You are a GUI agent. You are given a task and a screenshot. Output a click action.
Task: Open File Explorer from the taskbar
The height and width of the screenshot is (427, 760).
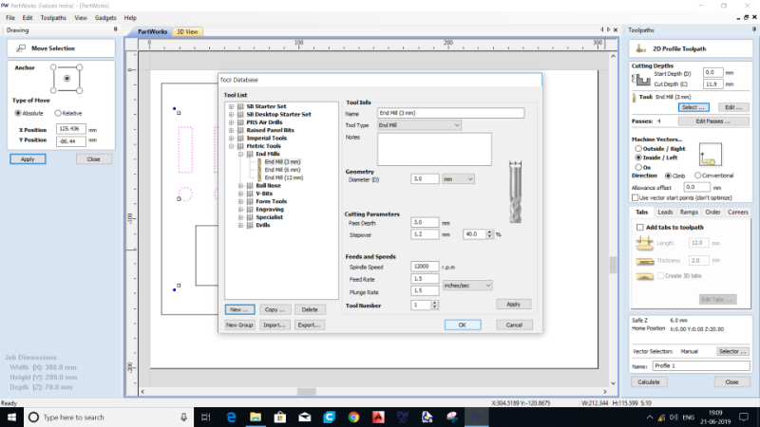(x=256, y=417)
